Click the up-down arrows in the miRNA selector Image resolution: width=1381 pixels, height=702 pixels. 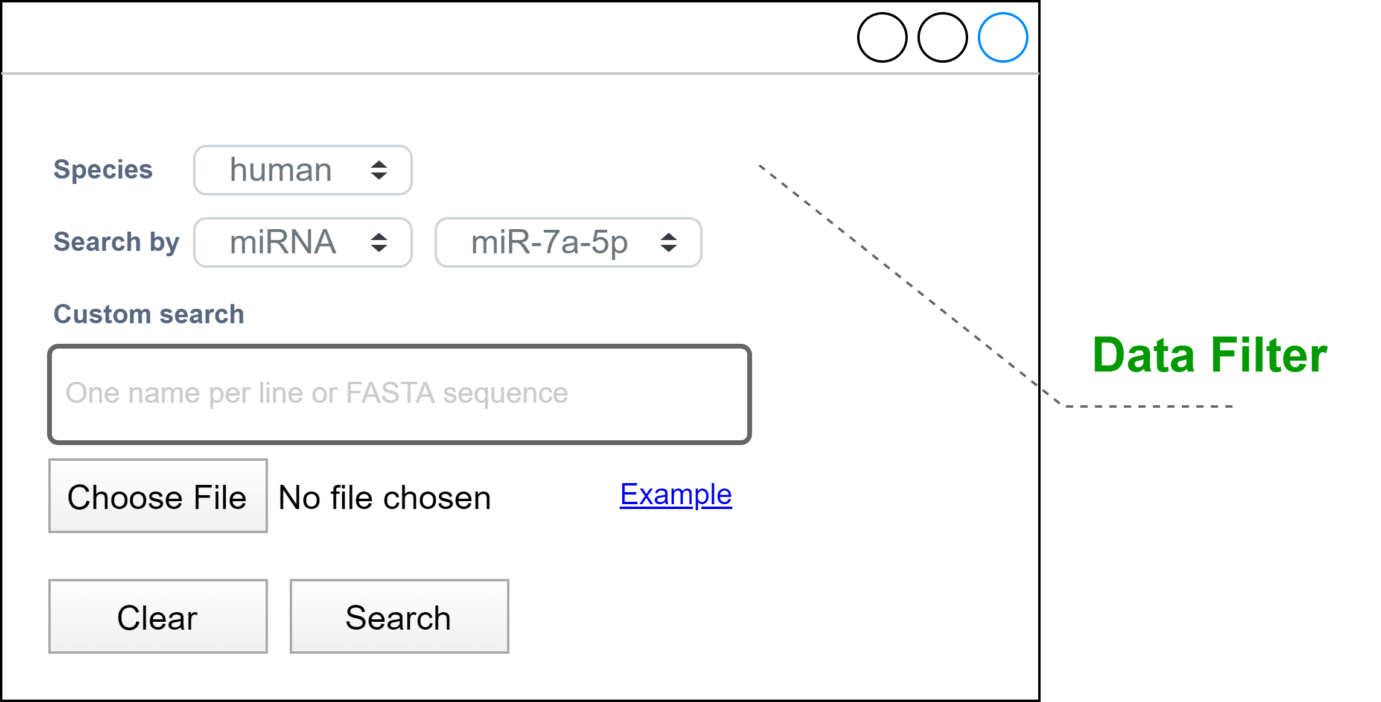[379, 242]
